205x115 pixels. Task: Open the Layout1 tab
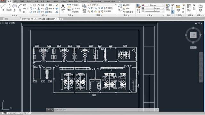click(x=13, y=113)
